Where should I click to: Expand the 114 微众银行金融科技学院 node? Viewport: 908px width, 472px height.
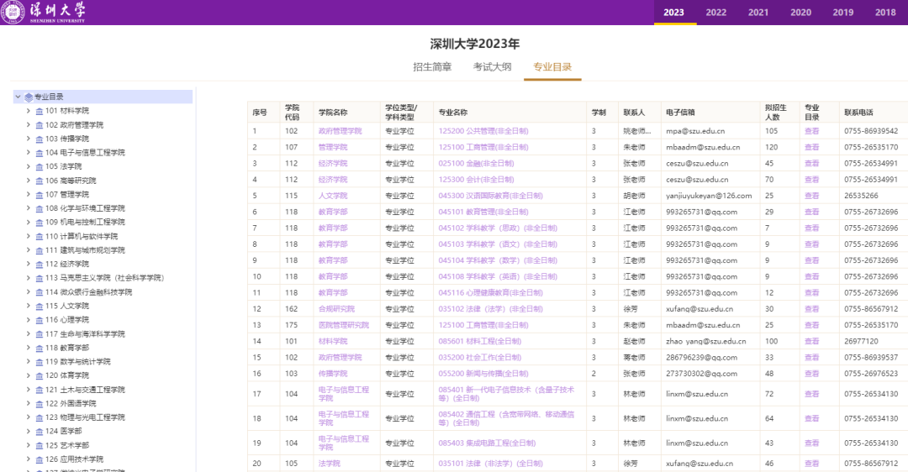(x=28, y=291)
